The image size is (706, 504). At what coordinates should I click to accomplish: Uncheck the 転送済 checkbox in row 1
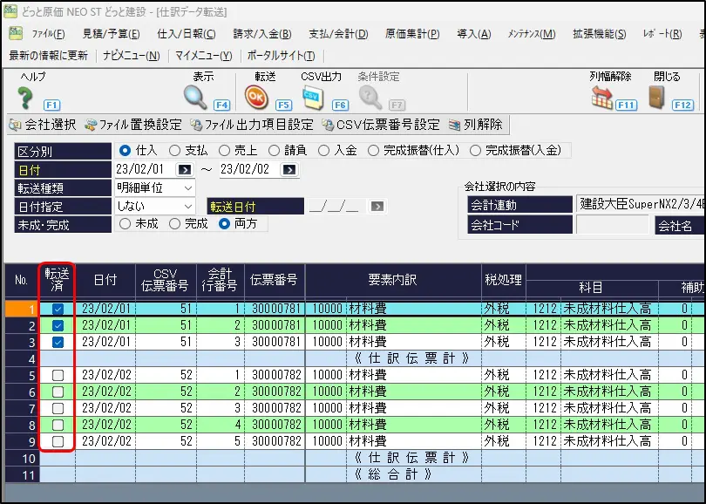tap(58, 309)
